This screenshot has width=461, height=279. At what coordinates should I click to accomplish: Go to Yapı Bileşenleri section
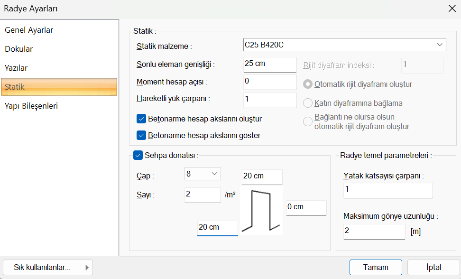pos(31,106)
